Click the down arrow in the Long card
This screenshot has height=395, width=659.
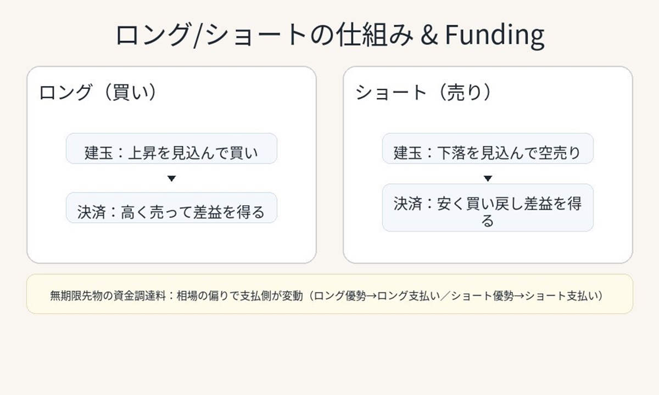171,178
